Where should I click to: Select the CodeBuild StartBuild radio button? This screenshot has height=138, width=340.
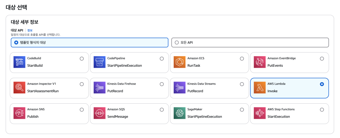(82, 58)
